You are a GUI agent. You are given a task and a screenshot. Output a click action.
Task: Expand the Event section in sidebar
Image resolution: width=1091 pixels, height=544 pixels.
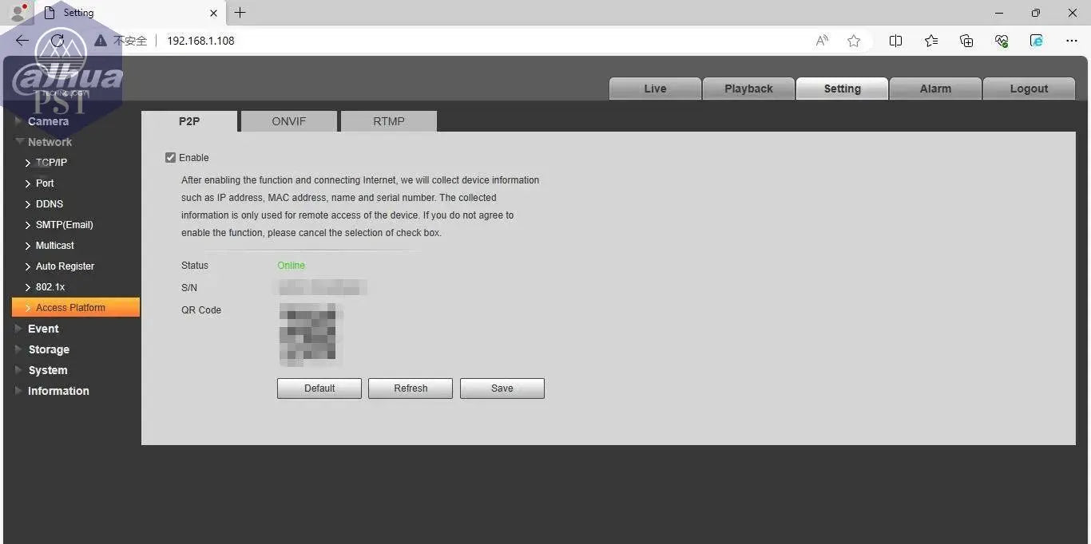[x=43, y=329]
